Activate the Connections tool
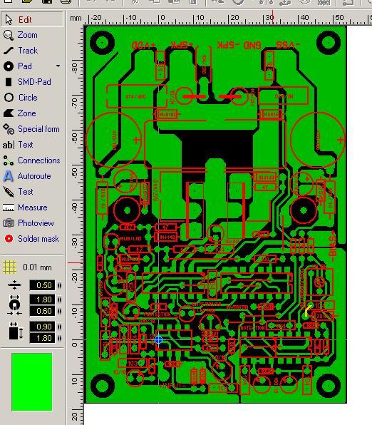372x425 pixels. point(32,160)
